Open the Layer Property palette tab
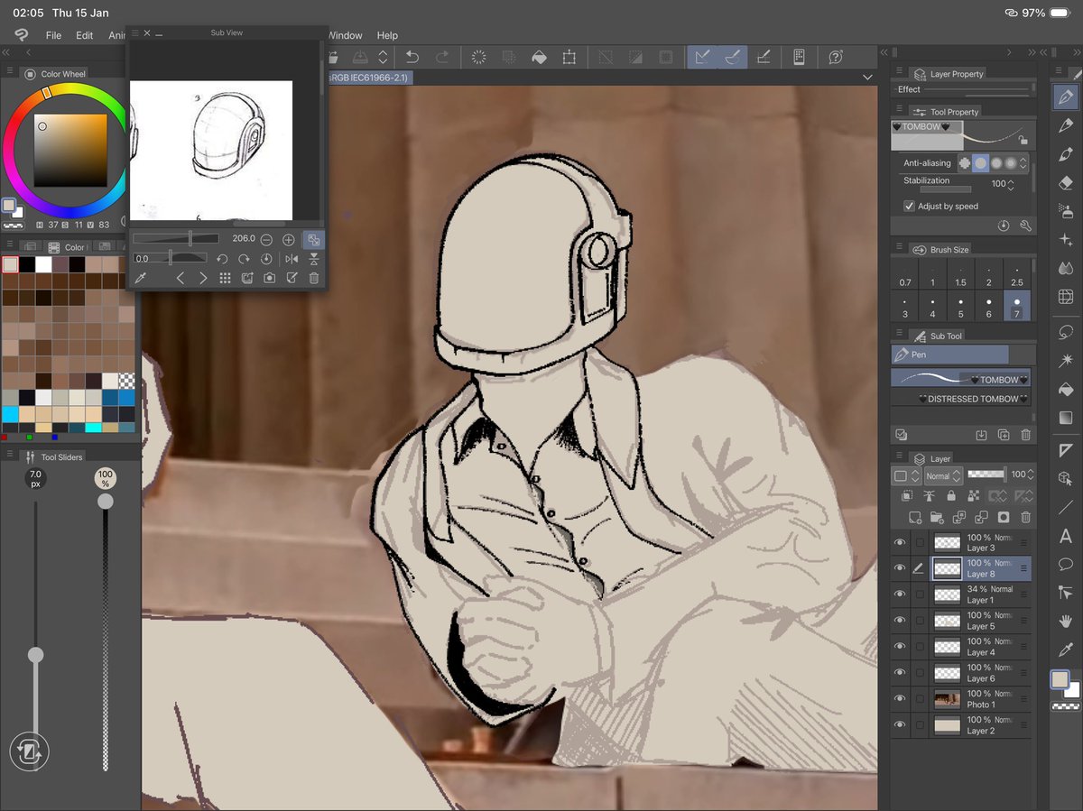The image size is (1083, 811). pos(948,74)
